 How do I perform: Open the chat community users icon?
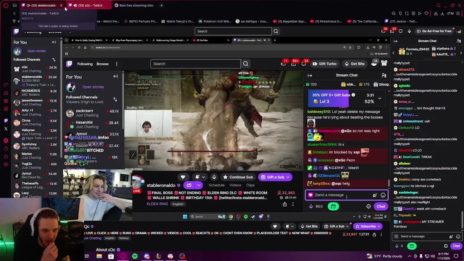click(459, 41)
